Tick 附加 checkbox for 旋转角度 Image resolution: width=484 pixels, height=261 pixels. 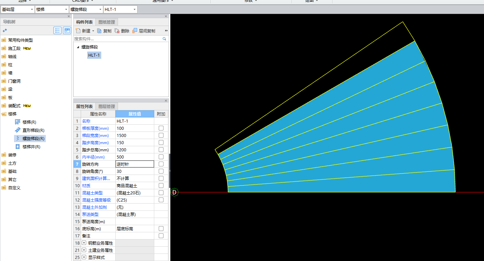coord(161,171)
